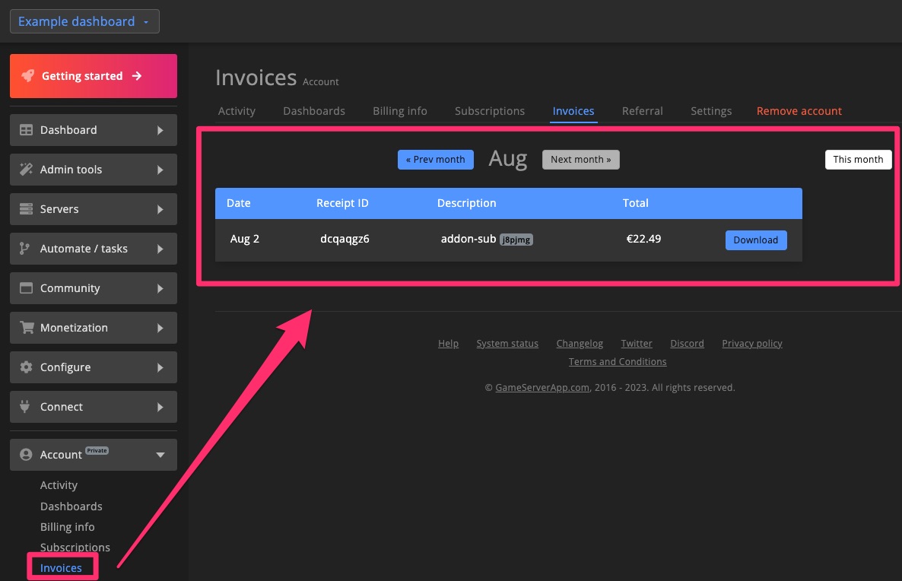The image size is (902, 581).
Task: Download the Aug 2 invoice
Action: (755, 240)
